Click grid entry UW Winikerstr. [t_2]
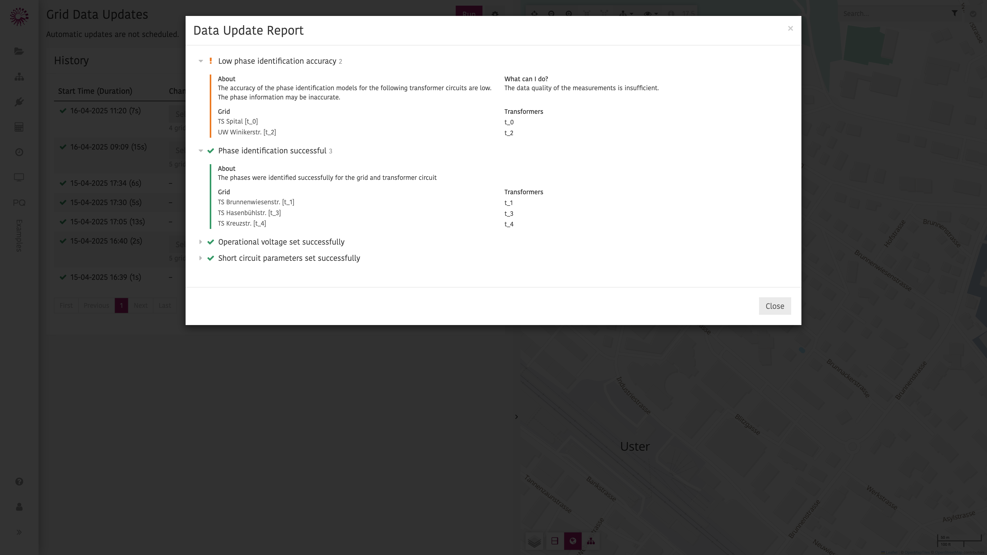This screenshot has height=555, width=987. click(x=247, y=132)
